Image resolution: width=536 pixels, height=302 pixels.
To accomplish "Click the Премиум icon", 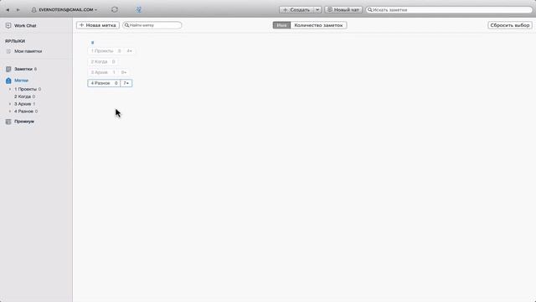I will click(8, 122).
